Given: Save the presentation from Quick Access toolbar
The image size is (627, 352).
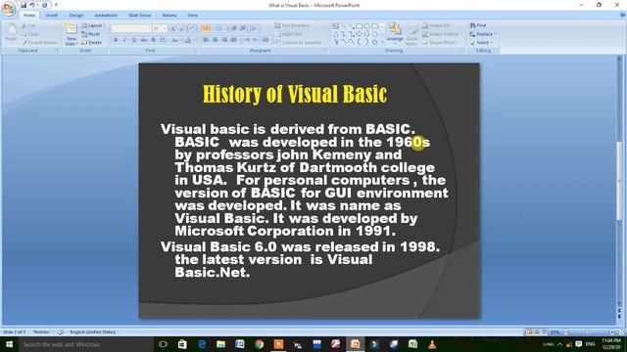Looking at the screenshot, I should click(x=24, y=5).
